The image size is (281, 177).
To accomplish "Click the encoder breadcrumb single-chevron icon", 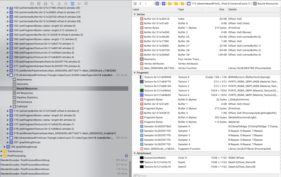I will (x=164, y=4).
